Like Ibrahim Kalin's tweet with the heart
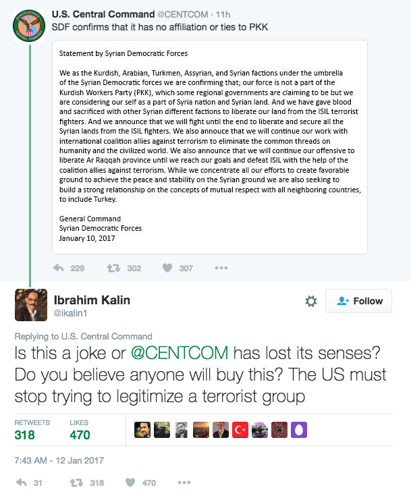This screenshot has width=411, height=498. [x=131, y=482]
